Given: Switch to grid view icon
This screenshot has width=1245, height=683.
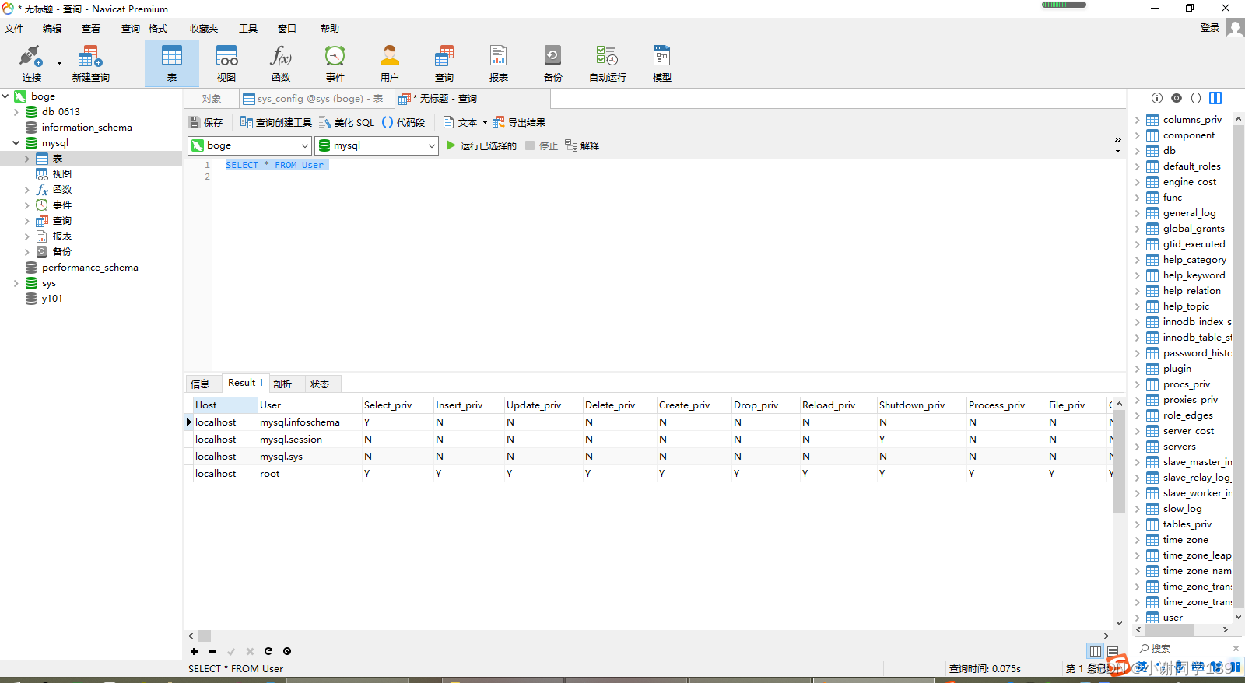Looking at the screenshot, I should click(1096, 651).
